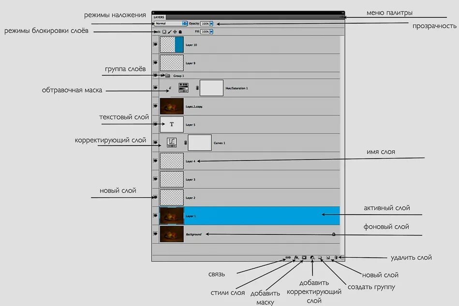Viewport: 459px width, 306px height.
Task: Click the Fill 100% value field
Action: click(x=205, y=31)
